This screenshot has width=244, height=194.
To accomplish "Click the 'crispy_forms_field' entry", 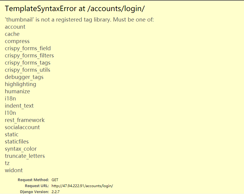I will point(28,48).
